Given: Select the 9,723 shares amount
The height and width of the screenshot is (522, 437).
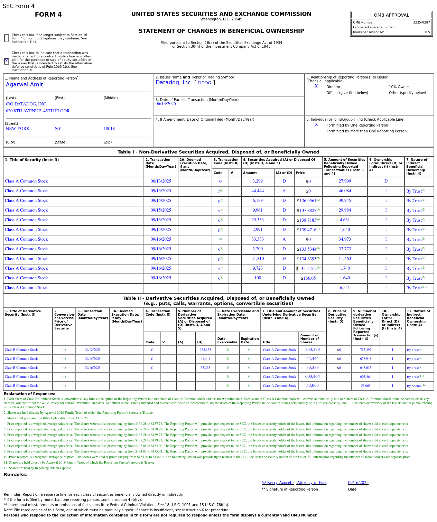Looking at the screenshot, I should 258,268.
